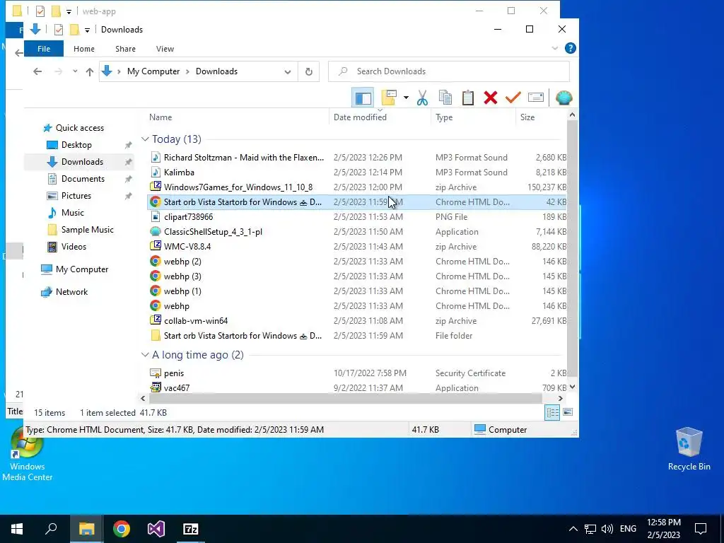This screenshot has width=724, height=543.
Task: Open the Home ribbon tab
Action: 84,49
